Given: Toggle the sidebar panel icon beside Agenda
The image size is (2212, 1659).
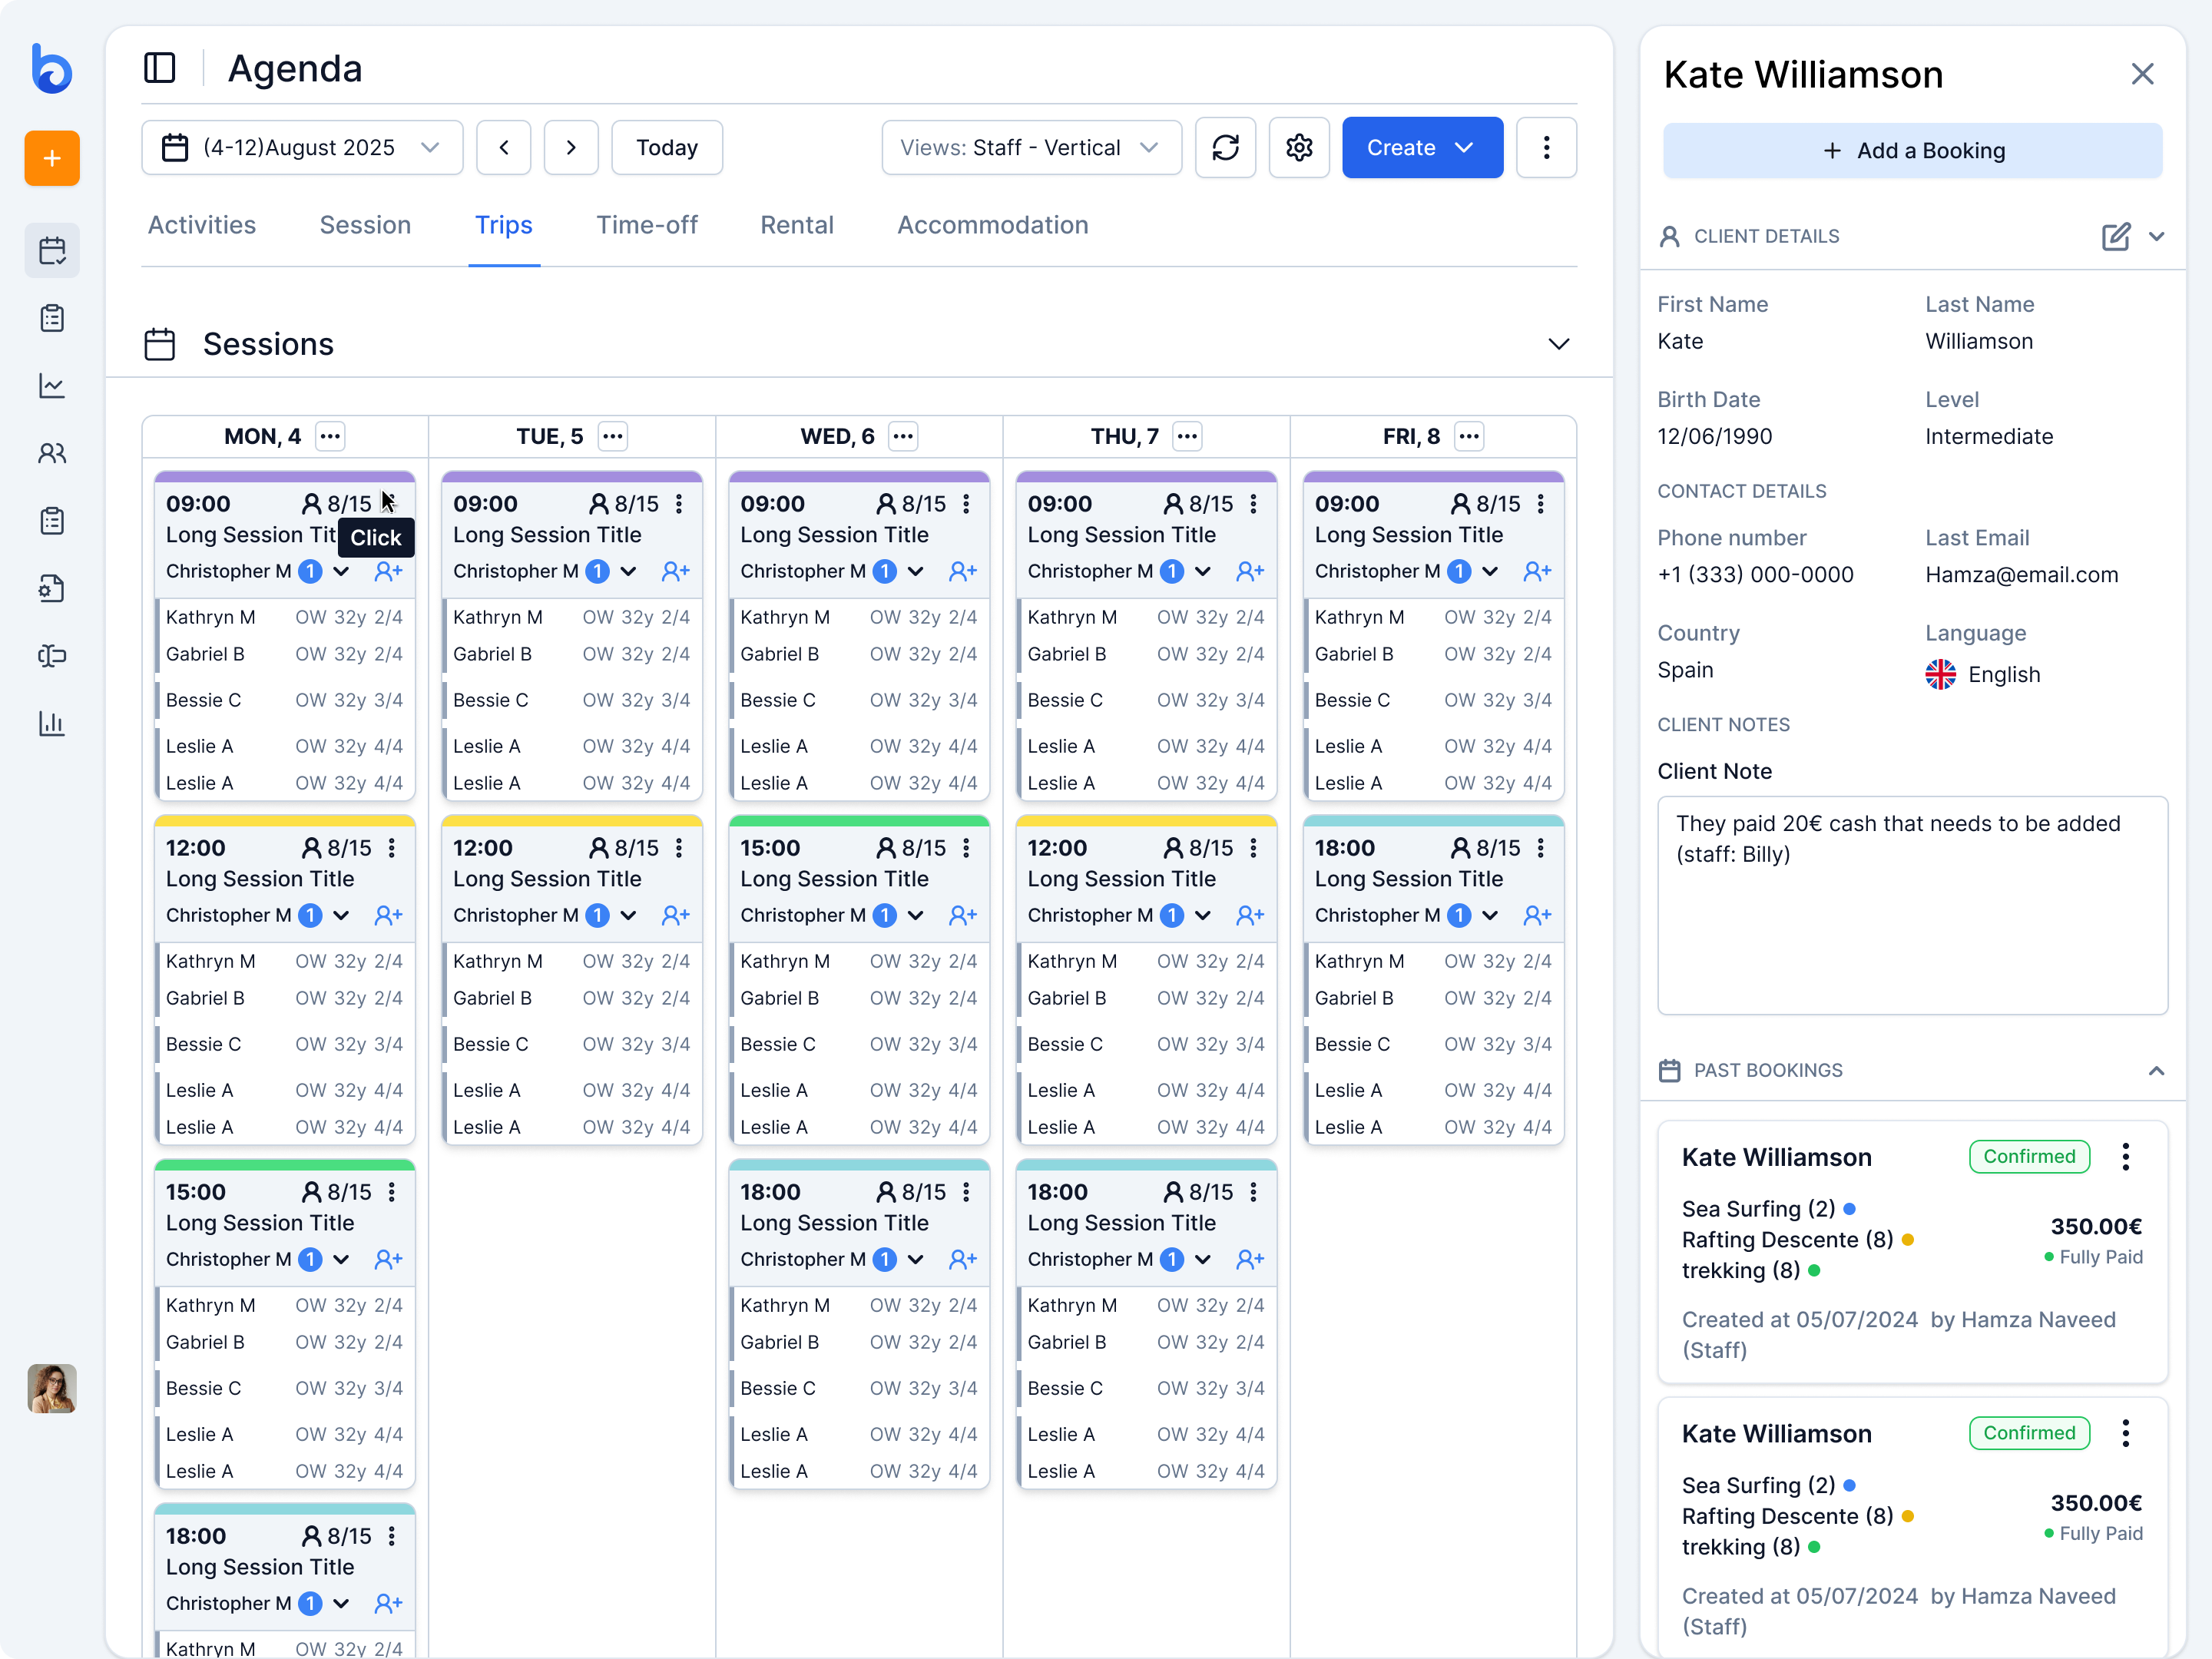Looking at the screenshot, I should (160, 68).
